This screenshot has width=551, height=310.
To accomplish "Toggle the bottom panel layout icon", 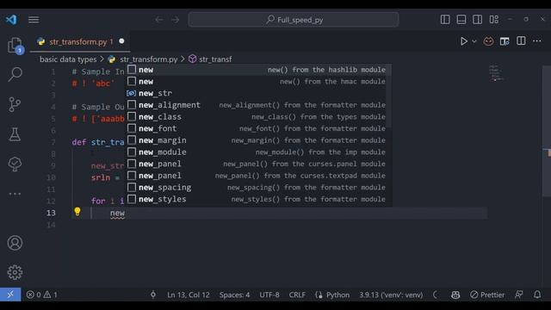I will point(461,20).
